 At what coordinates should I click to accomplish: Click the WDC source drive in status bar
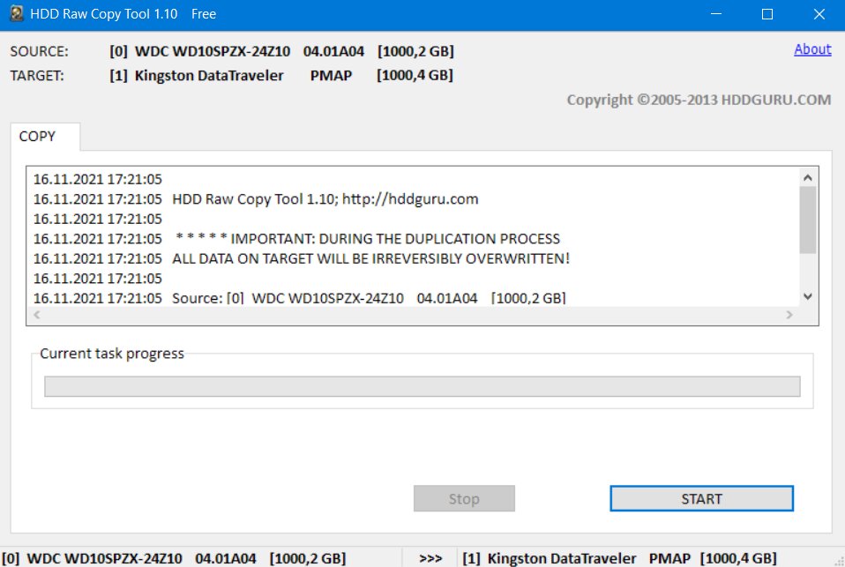(174, 558)
